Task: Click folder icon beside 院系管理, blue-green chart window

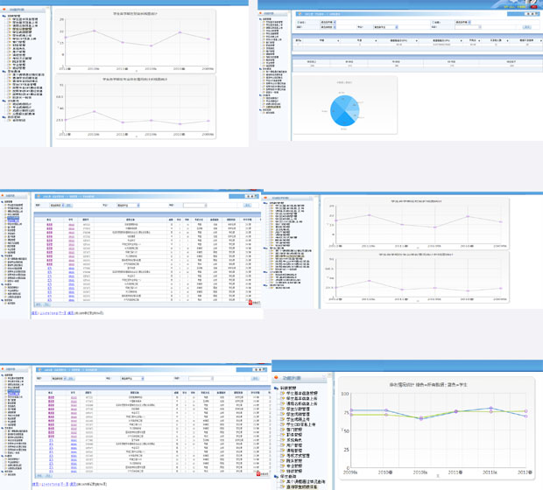Action: point(282,460)
